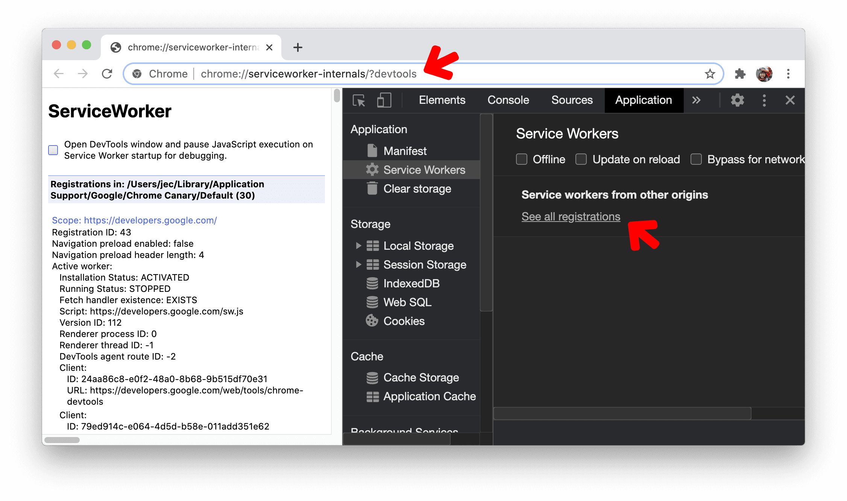Enable Update on reload checkbox
This screenshot has height=501, width=847.
pyautogui.click(x=581, y=159)
